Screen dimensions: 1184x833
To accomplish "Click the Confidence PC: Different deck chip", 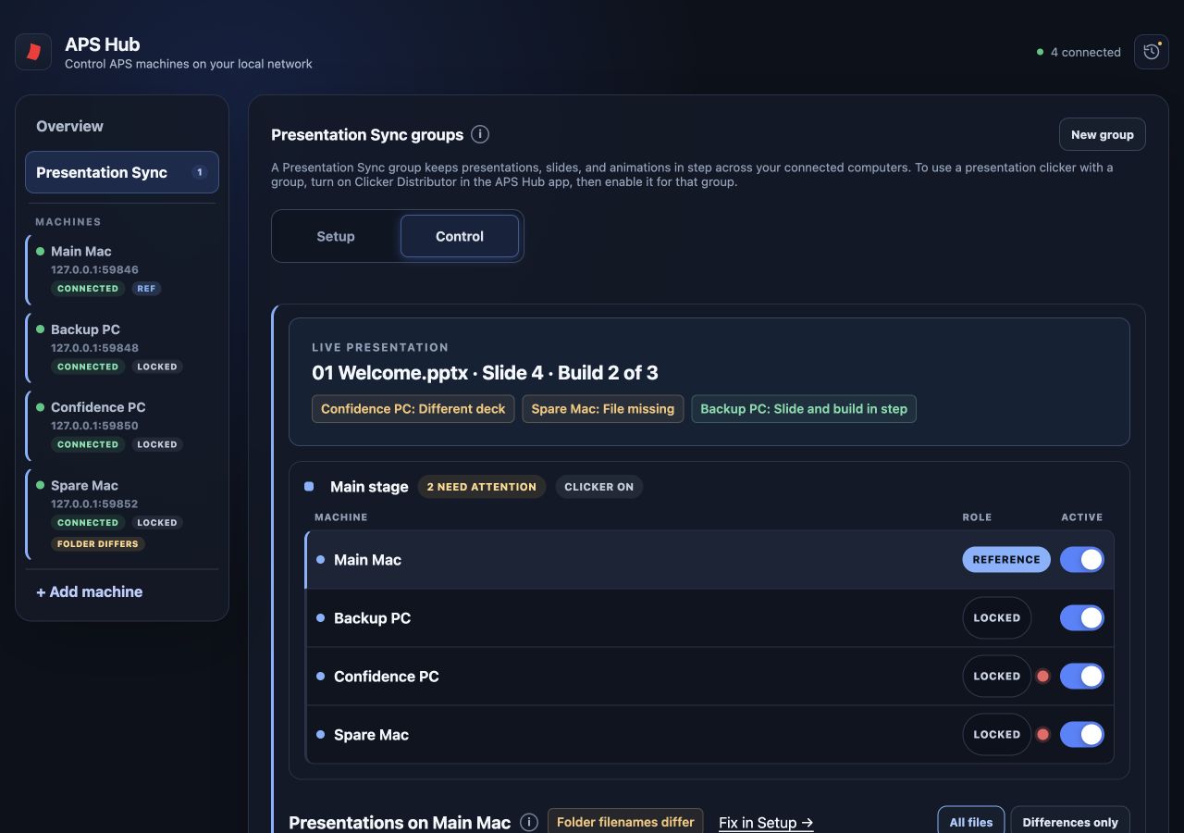I will [413, 409].
